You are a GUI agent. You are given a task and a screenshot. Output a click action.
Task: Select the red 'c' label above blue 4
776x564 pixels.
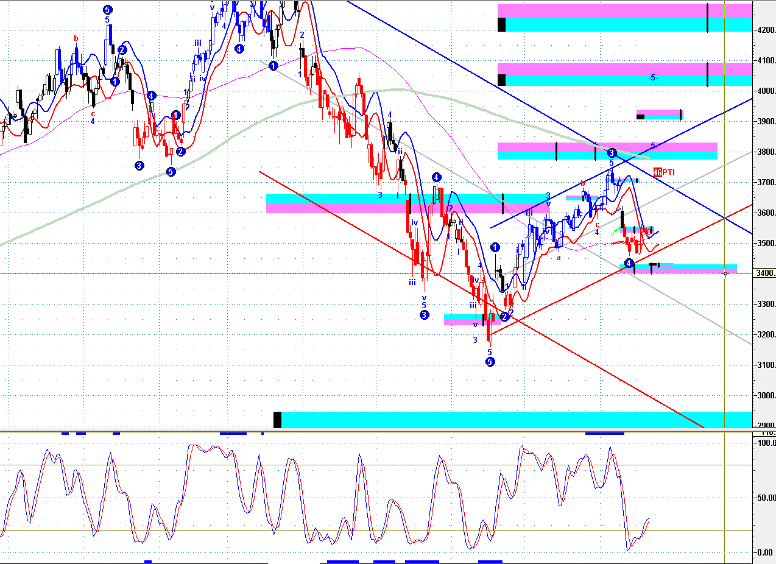click(598, 224)
